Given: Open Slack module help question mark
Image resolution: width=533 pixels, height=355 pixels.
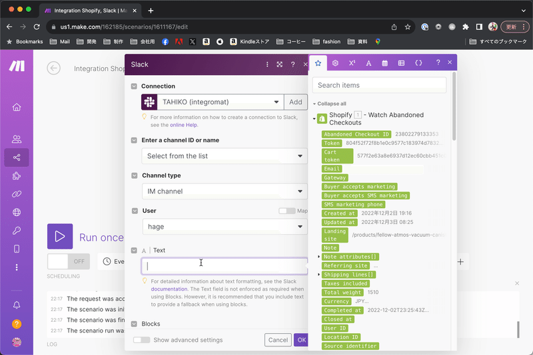Looking at the screenshot, I should point(292,64).
